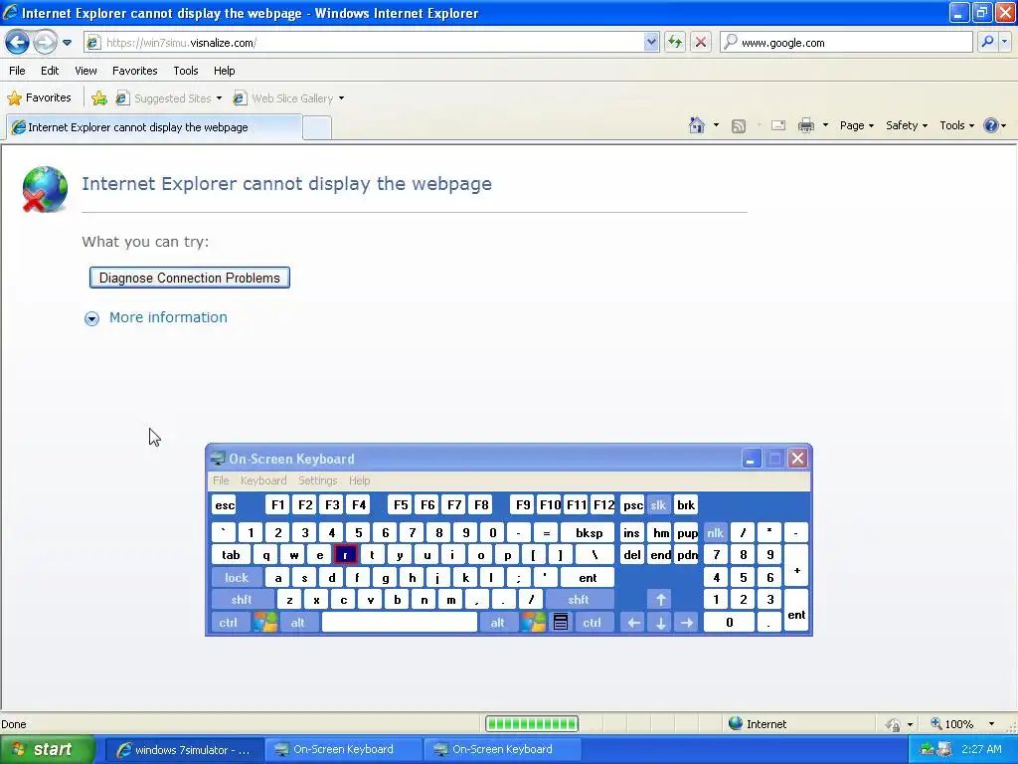Toggle the nlk num lock key
The height and width of the screenshot is (764, 1018).
[x=716, y=533]
